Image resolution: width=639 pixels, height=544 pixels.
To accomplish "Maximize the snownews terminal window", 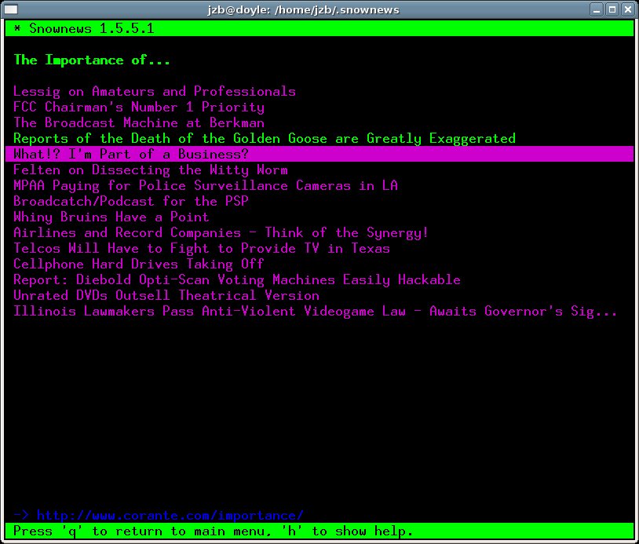I will 612,9.
